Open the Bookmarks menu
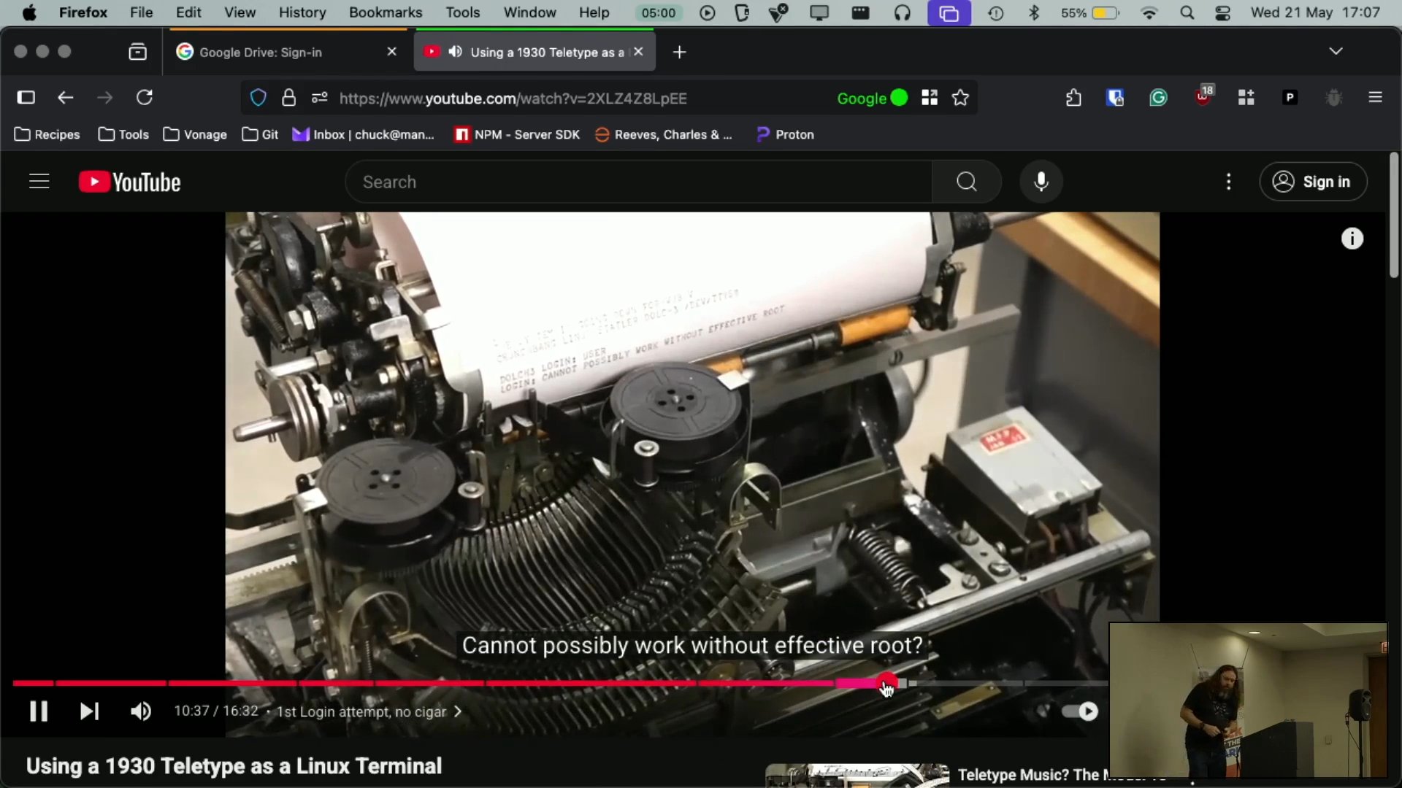 385,12
